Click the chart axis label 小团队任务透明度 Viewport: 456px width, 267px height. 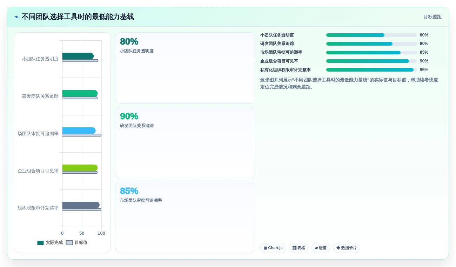pos(40,59)
